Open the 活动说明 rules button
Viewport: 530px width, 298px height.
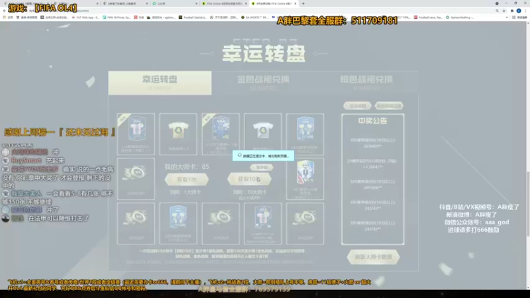tap(357, 106)
